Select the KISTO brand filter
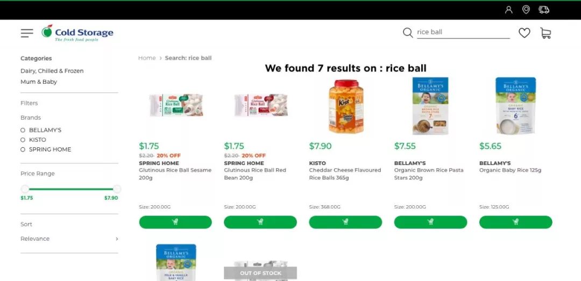The width and height of the screenshot is (581, 281). click(x=33, y=140)
